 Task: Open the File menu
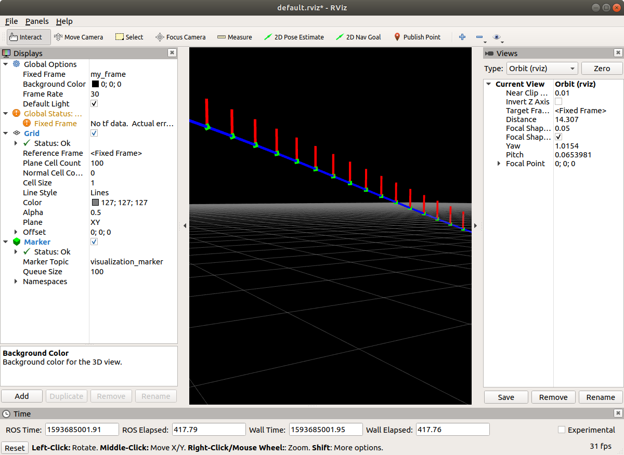(11, 21)
